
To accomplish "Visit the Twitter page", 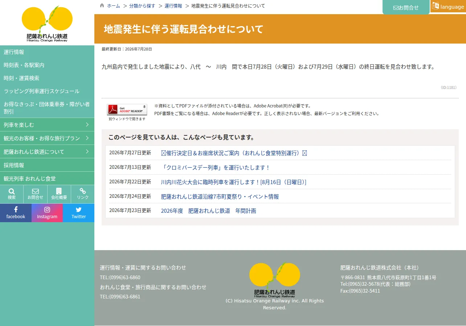I will [x=79, y=213].
